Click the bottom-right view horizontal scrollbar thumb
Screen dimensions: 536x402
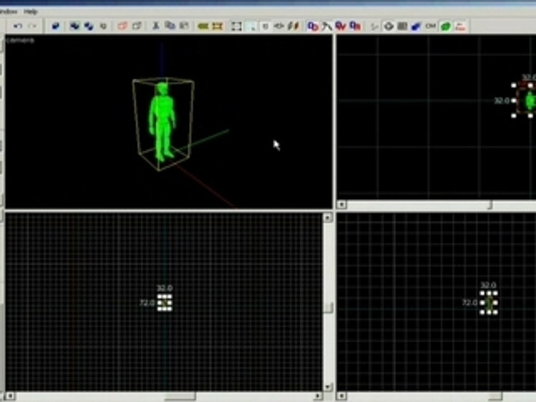pyautogui.click(x=494, y=396)
